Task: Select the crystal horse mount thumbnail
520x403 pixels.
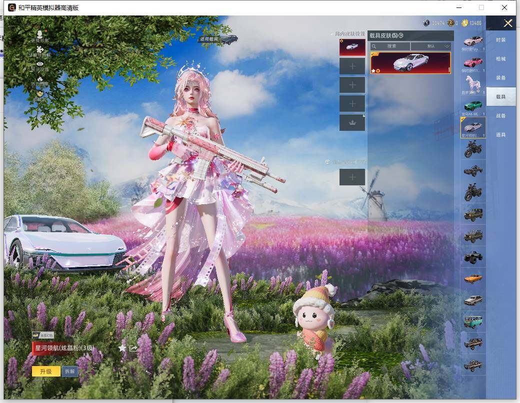Action: point(473,84)
